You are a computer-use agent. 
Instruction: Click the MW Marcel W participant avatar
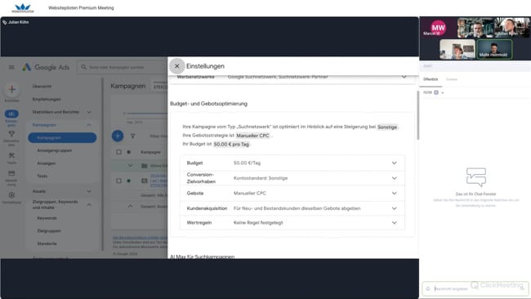(x=438, y=28)
